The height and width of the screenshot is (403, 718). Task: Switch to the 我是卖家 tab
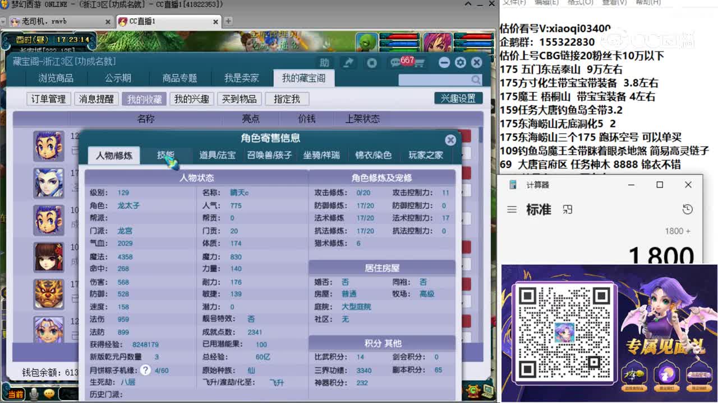242,78
